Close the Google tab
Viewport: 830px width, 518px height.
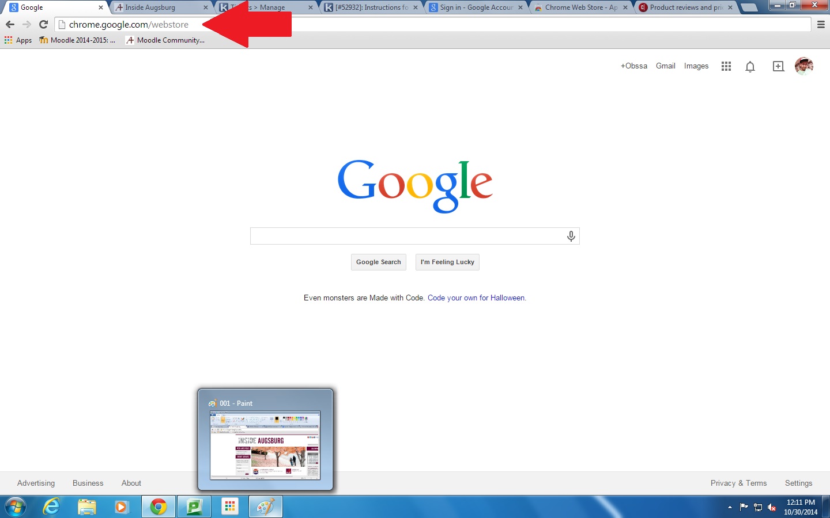(x=101, y=7)
